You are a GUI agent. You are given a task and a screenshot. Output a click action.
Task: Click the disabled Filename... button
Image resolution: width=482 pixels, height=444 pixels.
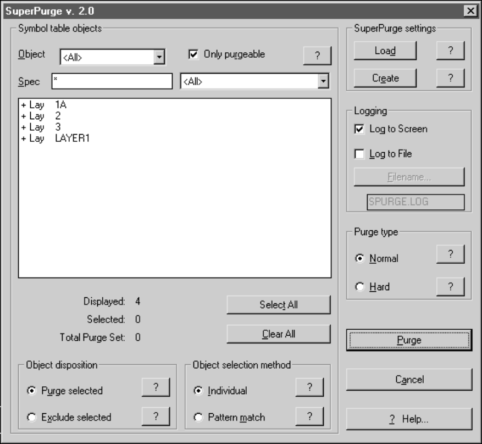click(x=409, y=177)
